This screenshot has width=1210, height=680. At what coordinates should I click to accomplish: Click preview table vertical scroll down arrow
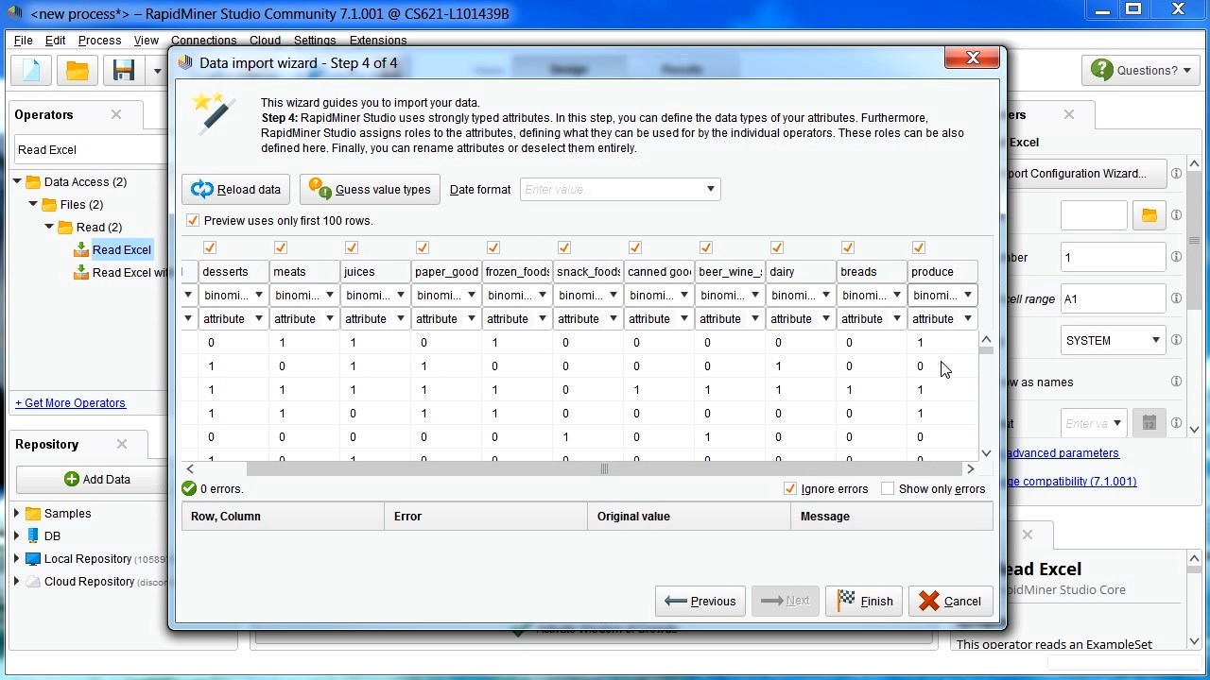(986, 453)
